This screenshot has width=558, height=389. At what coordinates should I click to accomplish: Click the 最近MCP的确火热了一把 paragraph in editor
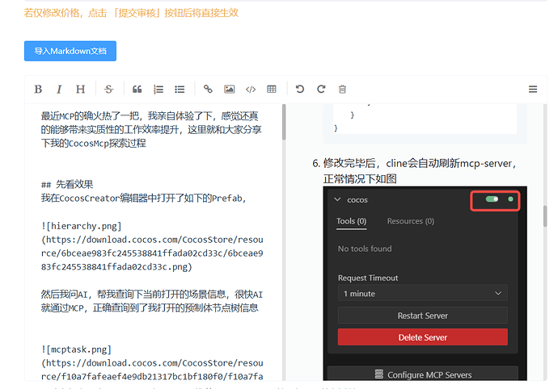(151, 130)
